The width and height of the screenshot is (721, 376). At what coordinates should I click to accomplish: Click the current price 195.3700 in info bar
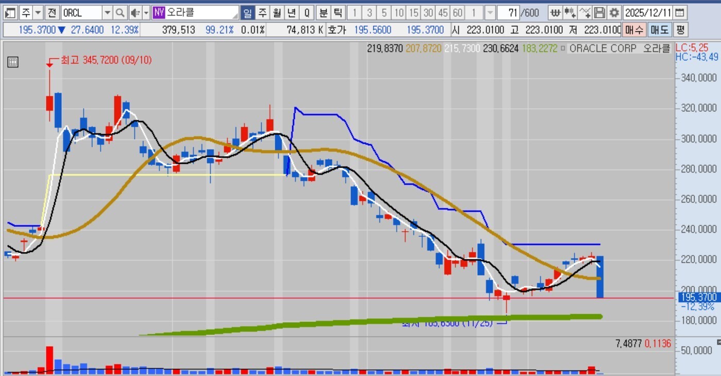click(x=37, y=30)
